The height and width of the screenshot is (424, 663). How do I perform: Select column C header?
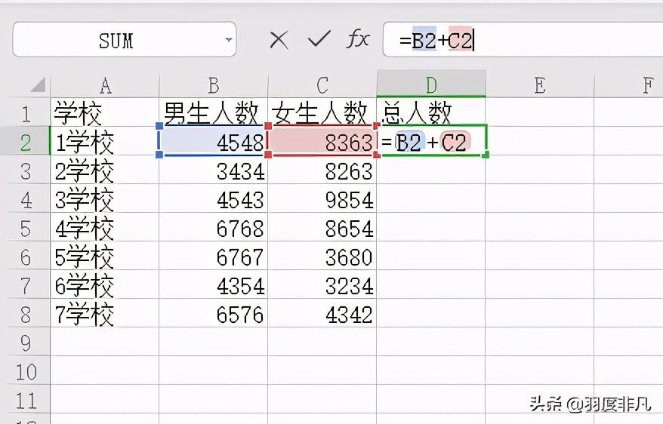tap(322, 86)
